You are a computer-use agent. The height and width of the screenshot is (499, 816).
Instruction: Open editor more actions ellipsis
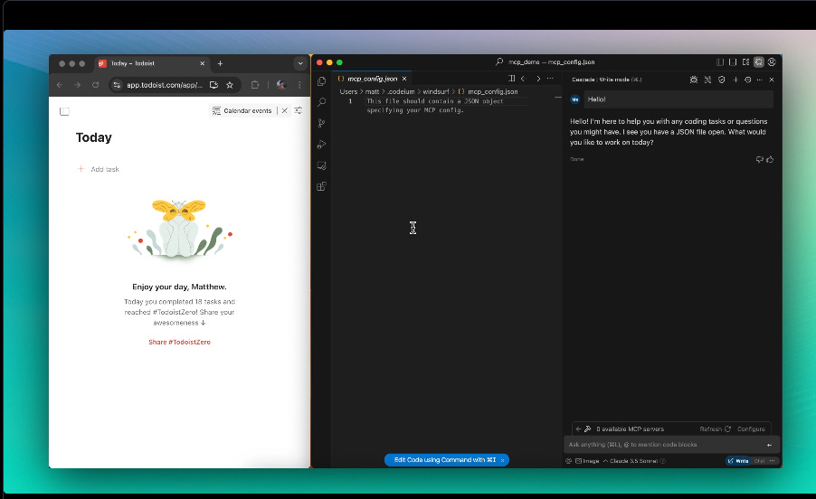point(550,79)
